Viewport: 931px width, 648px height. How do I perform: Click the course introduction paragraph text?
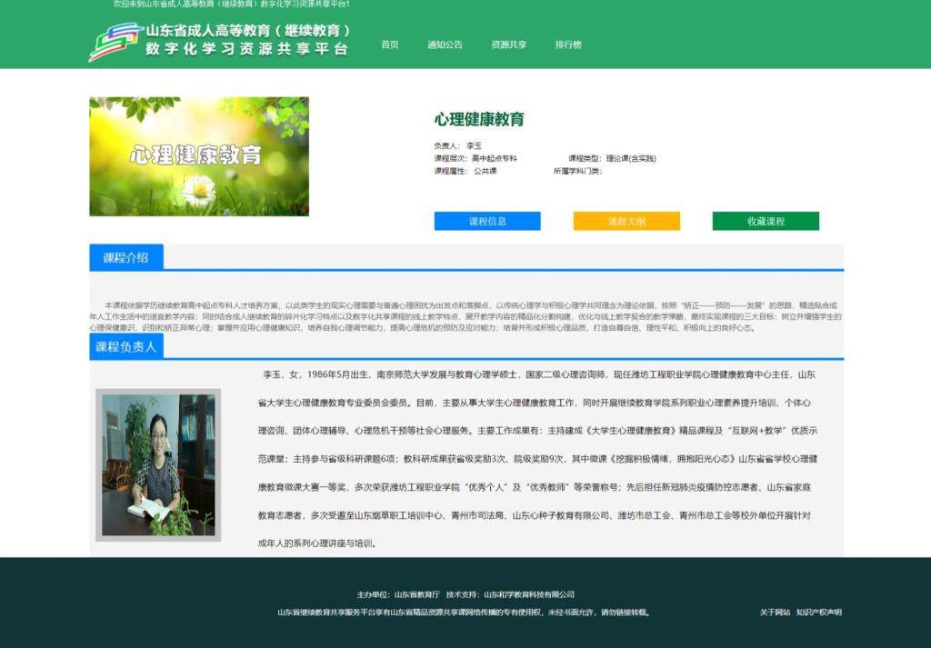466,316
